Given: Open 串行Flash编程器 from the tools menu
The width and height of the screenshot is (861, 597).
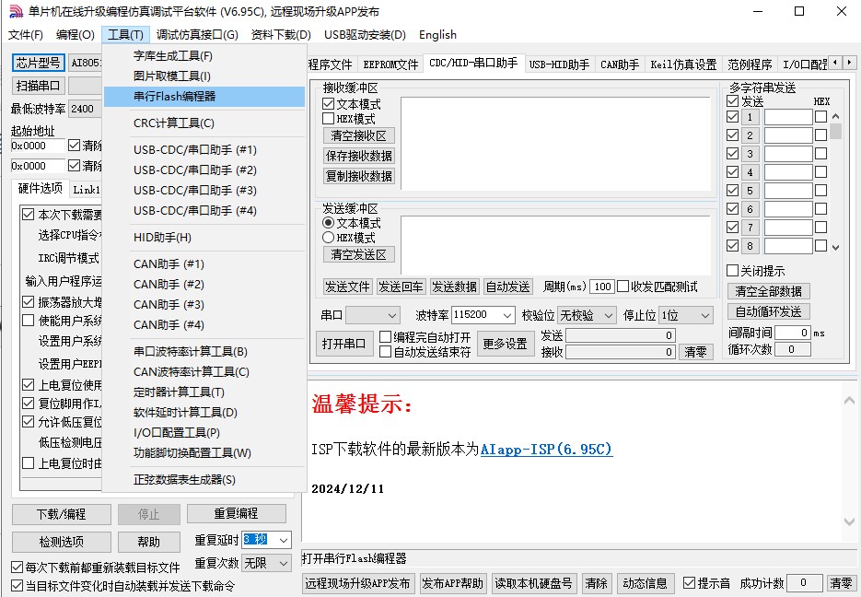Looking at the screenshot, I should [204, 97].
